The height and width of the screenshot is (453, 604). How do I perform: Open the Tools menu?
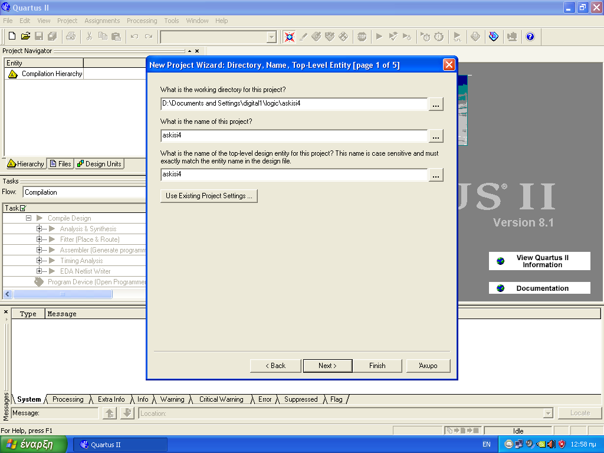click(x=172, y=21)
